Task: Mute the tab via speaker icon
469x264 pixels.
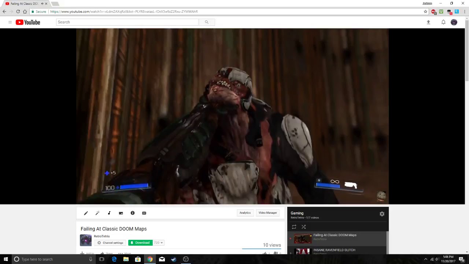Action: [x=42, y=4]
